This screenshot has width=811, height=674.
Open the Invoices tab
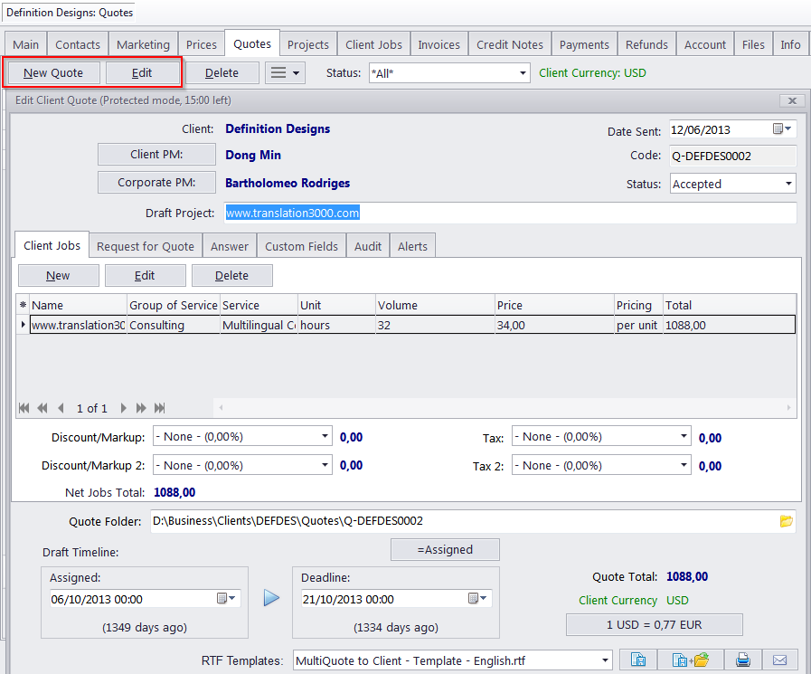point(439,44)
